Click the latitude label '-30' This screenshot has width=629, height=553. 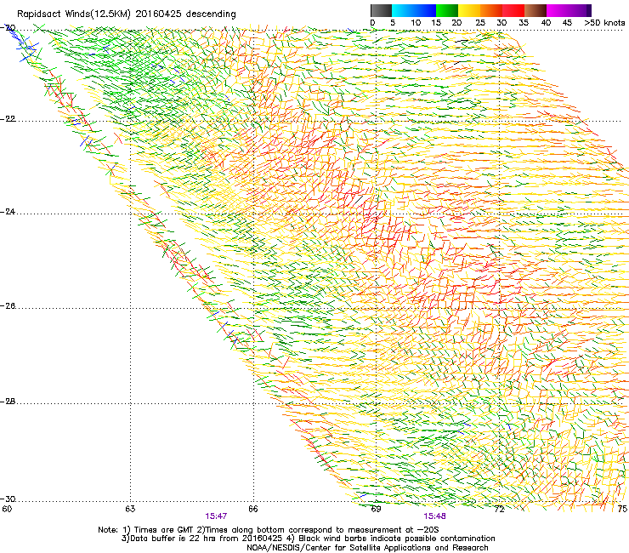pos(8,499)
